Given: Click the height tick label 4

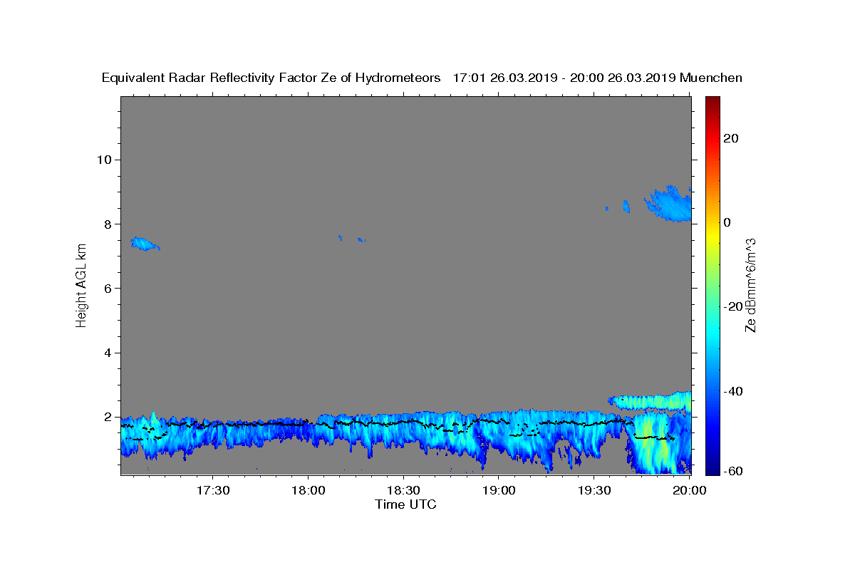Looking at the screenshot, I should click(x=107, y=353).
